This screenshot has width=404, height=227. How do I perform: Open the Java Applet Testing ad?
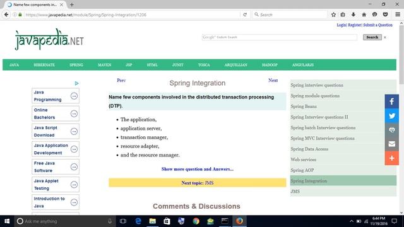pyautogui.click(x=56, y=185)
